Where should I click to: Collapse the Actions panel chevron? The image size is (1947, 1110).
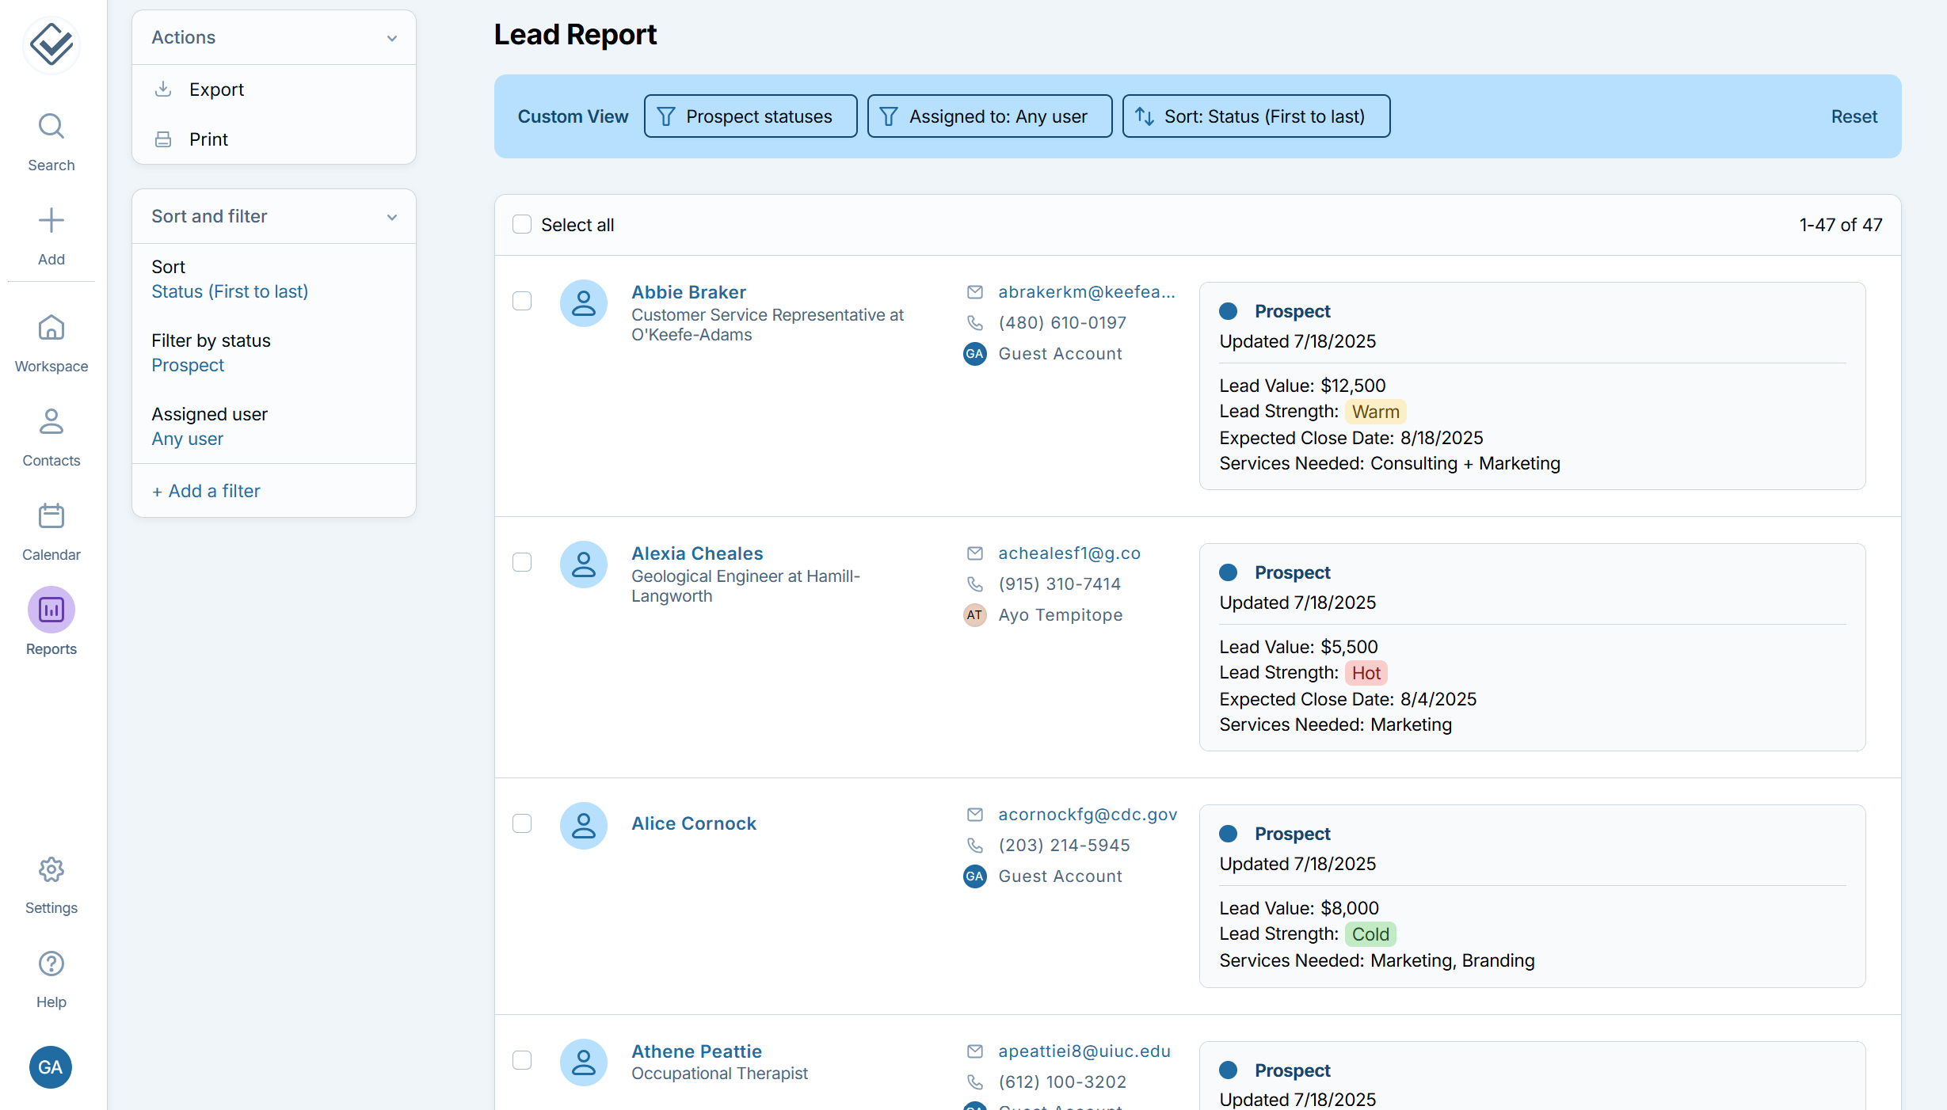pos(392,38)
